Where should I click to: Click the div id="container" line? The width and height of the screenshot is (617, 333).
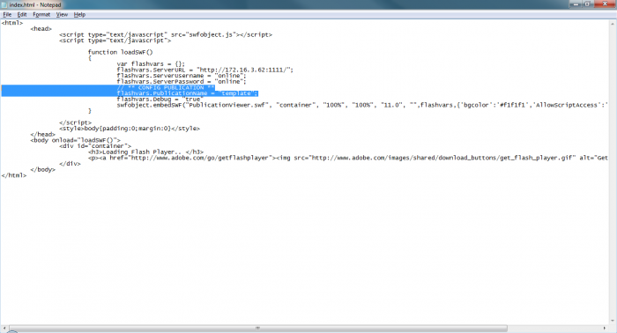tap(95, 146)
